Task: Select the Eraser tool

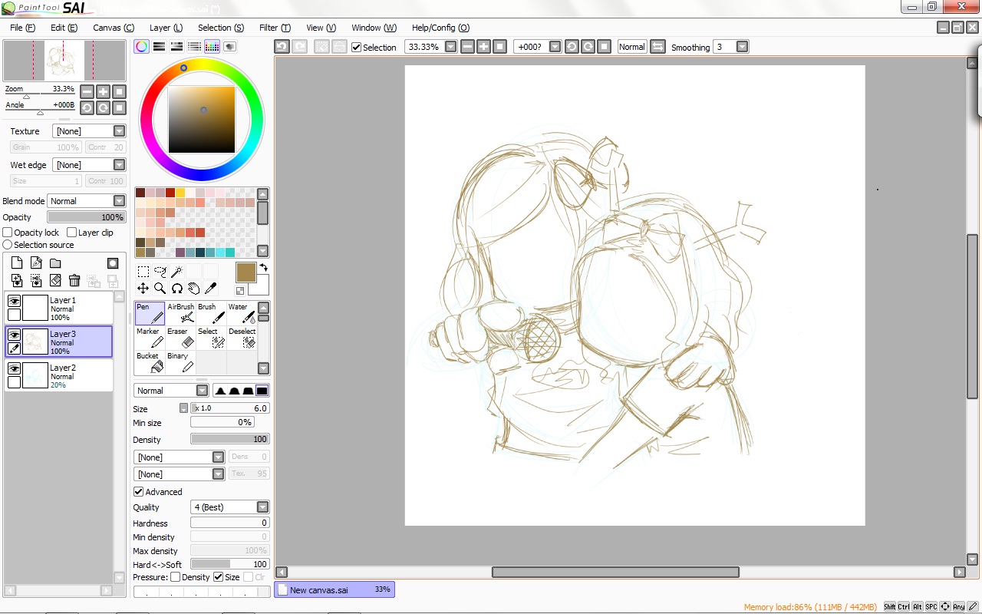Action: [x=180, y=338]
